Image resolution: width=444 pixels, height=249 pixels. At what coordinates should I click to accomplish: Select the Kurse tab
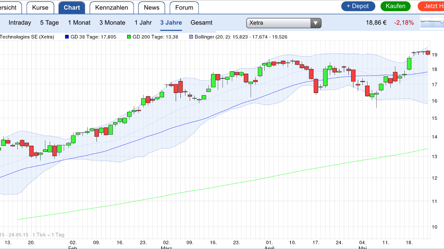click(40, 7)
